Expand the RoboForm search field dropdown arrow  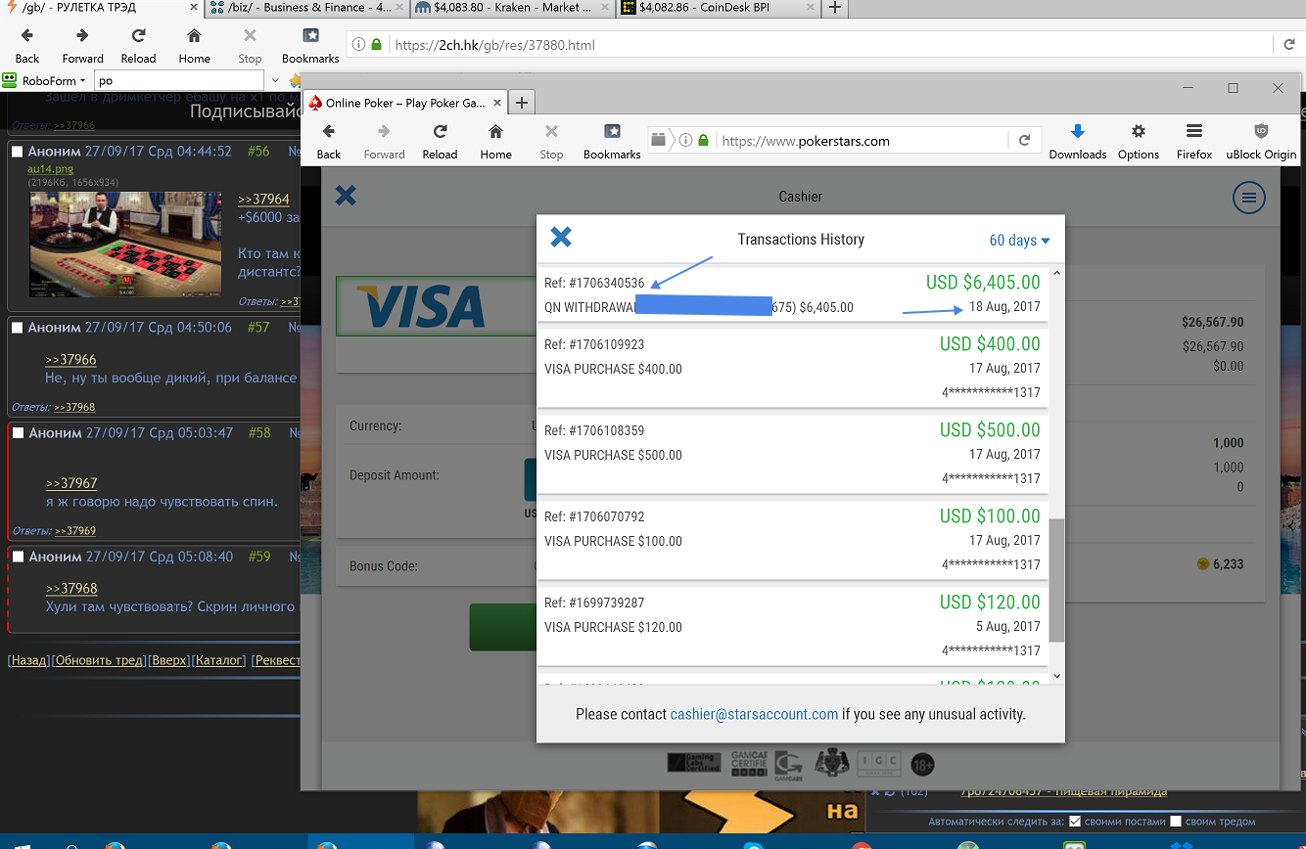pyautogui.click(x=274, y=81)
